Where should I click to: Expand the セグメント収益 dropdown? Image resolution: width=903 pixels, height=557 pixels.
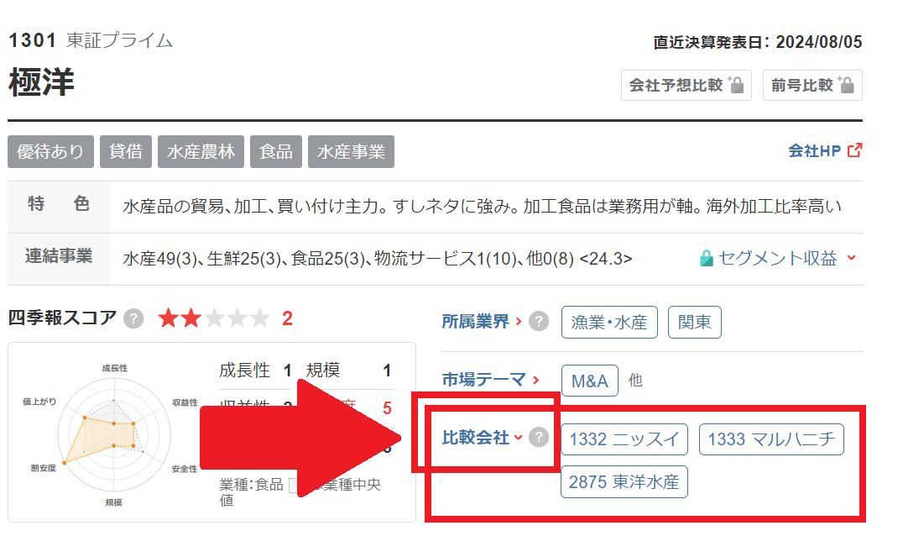coord(778,258)
